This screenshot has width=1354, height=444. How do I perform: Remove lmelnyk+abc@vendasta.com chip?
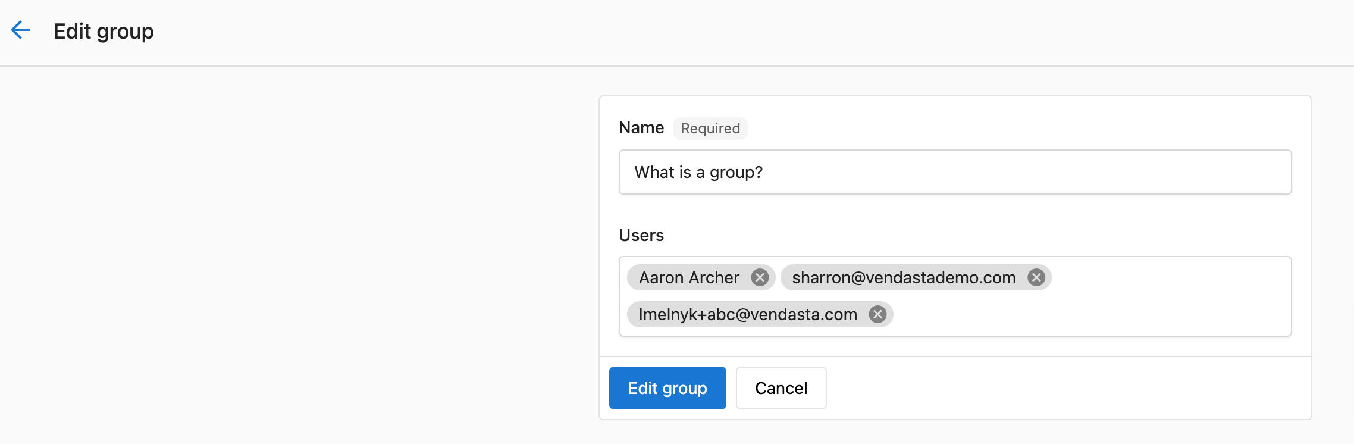click(x=877, y=314)
